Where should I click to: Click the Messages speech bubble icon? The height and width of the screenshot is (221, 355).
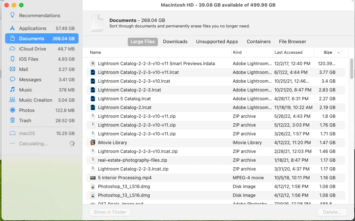[12, 79]
